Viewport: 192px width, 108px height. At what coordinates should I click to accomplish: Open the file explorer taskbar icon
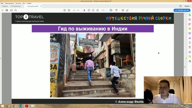[x=33, y=106]
